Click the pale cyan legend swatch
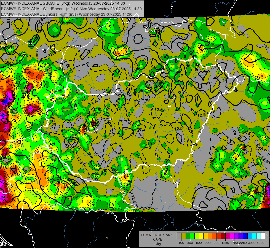Screen dimensions: 270x248 259,236
